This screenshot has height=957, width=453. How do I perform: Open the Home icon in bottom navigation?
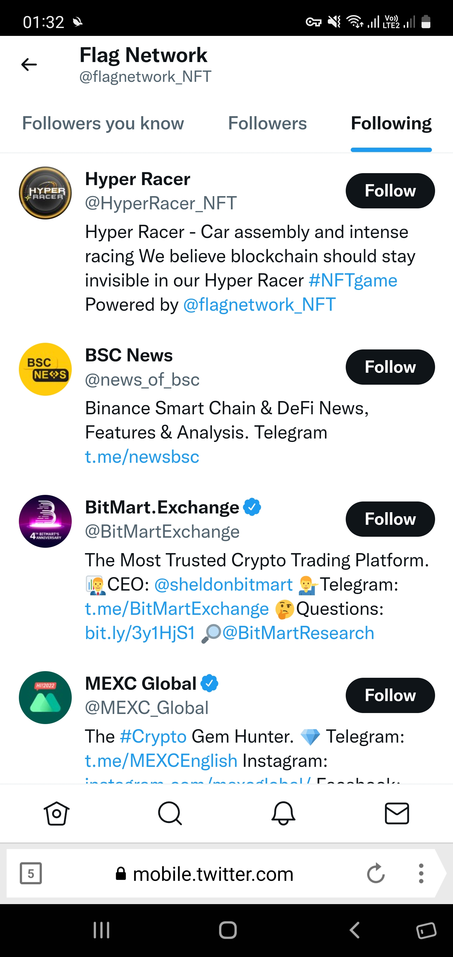[56, 813]
